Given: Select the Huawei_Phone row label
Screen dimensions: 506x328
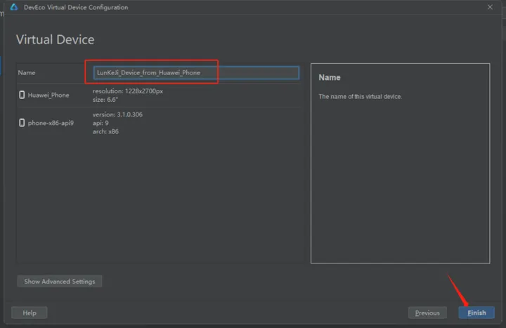Looking at the screenshot, I should (x=48, y=95).
